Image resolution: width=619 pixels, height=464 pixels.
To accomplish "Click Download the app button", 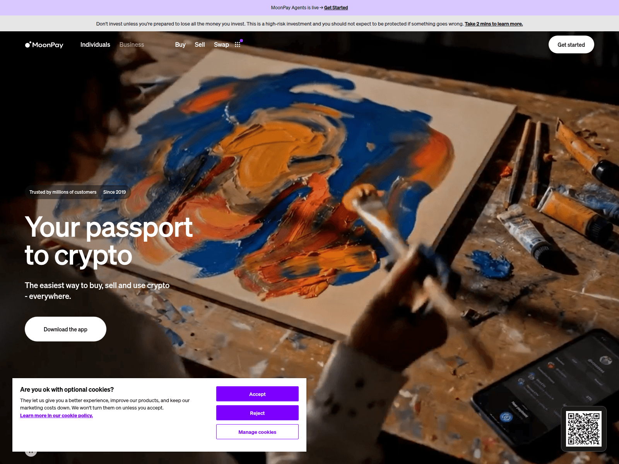I will click(x=65, y=329).
